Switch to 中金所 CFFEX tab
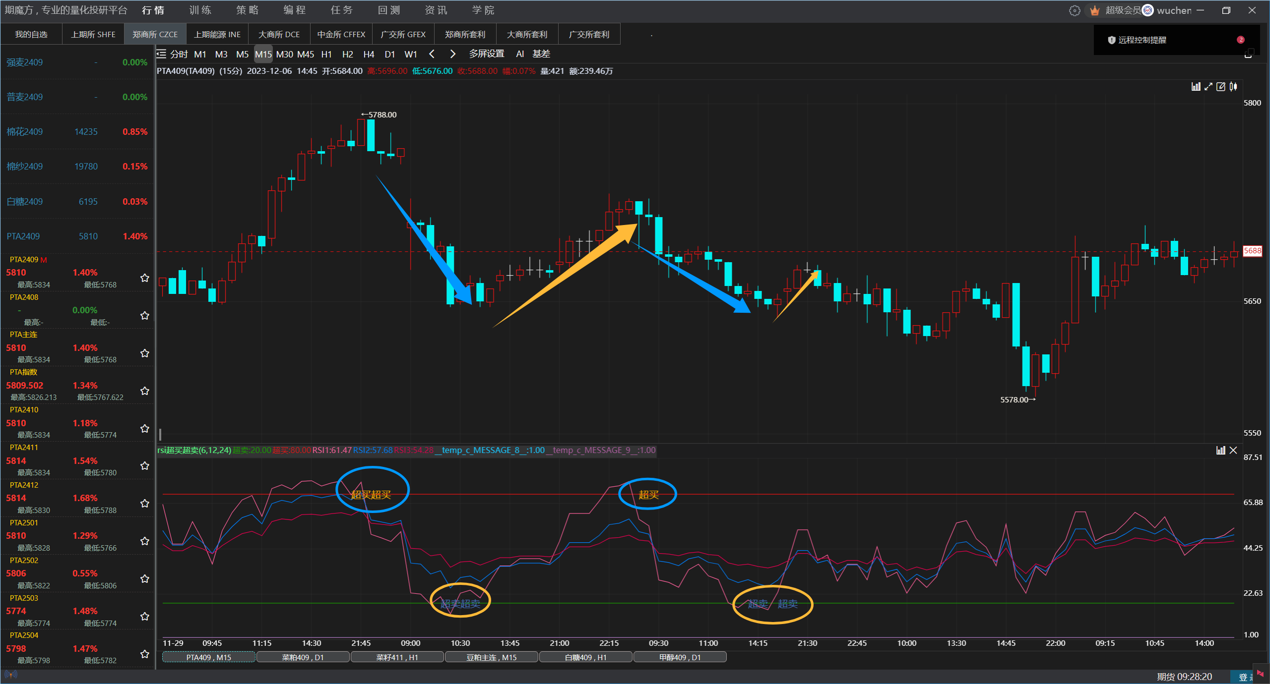Image resolution: width=1270 pixels, height=684 pixels. click(x=341, y=34)
